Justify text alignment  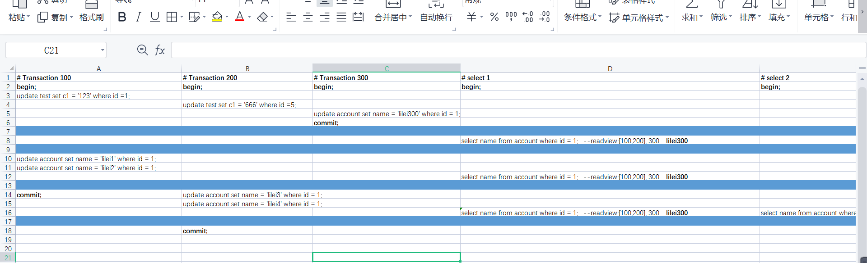[341, 17]
